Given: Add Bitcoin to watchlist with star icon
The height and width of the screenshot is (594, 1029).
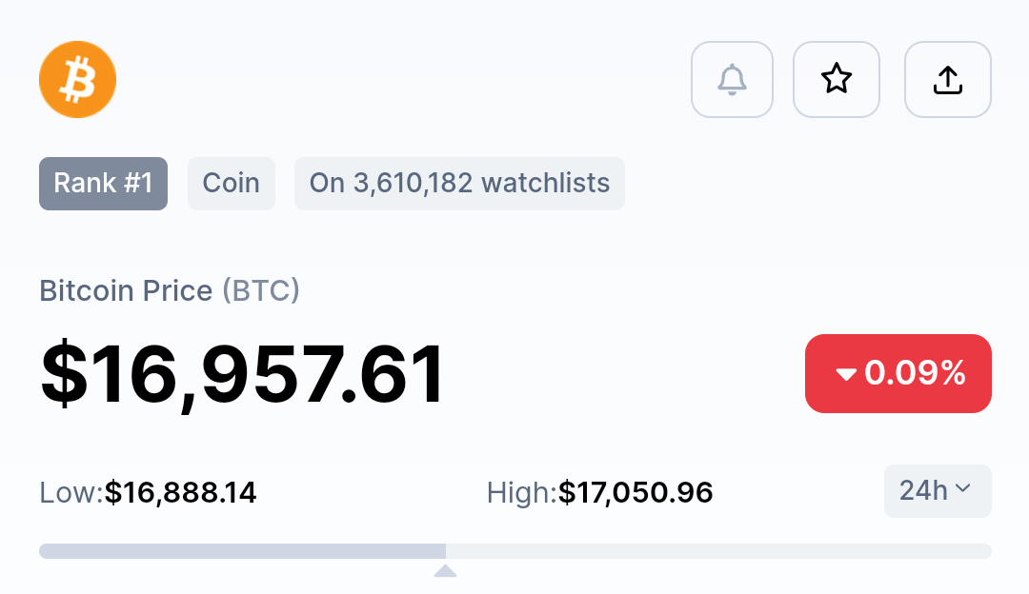Looking at the screenshot, I should 837,79.
